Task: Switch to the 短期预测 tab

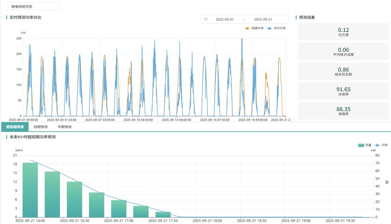Action: (41, 127)
